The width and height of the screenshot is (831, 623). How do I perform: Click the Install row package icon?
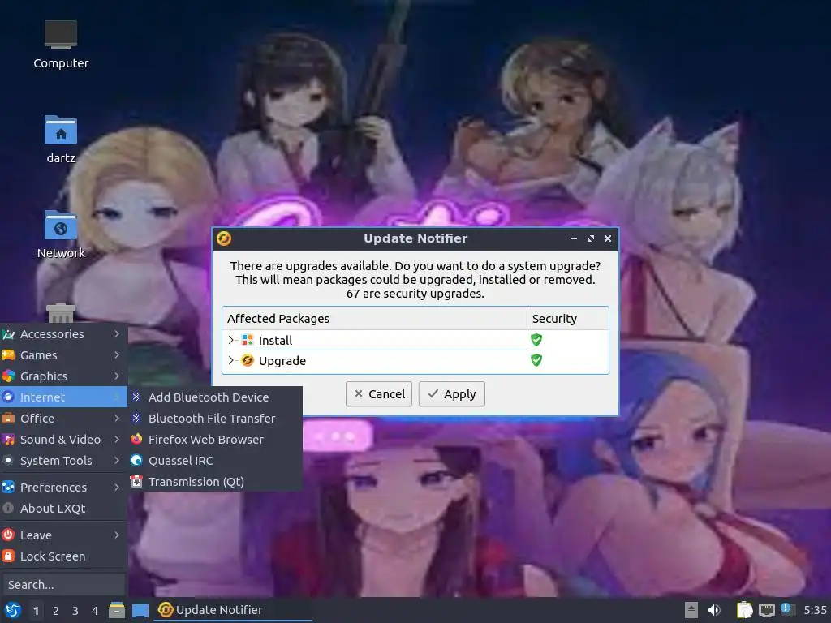247,340
